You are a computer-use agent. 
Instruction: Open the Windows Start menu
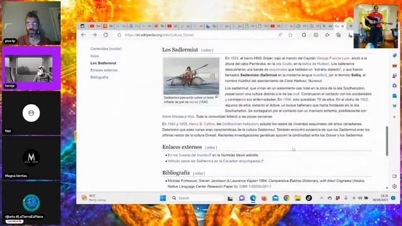[x=163, y=198]
